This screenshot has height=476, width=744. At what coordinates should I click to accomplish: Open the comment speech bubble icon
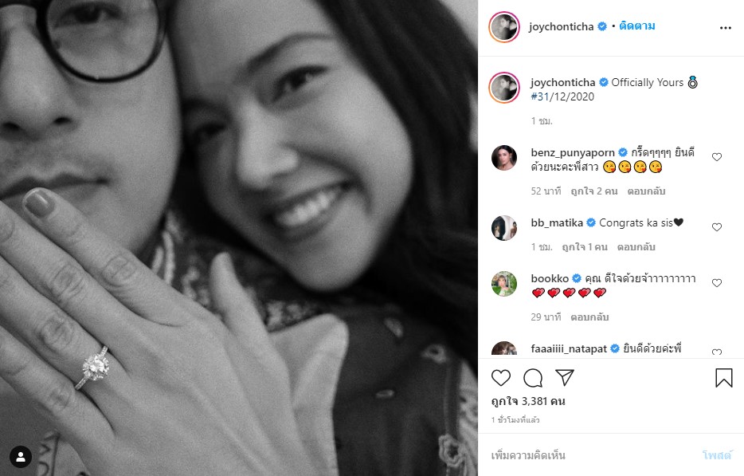pos(533,378)
